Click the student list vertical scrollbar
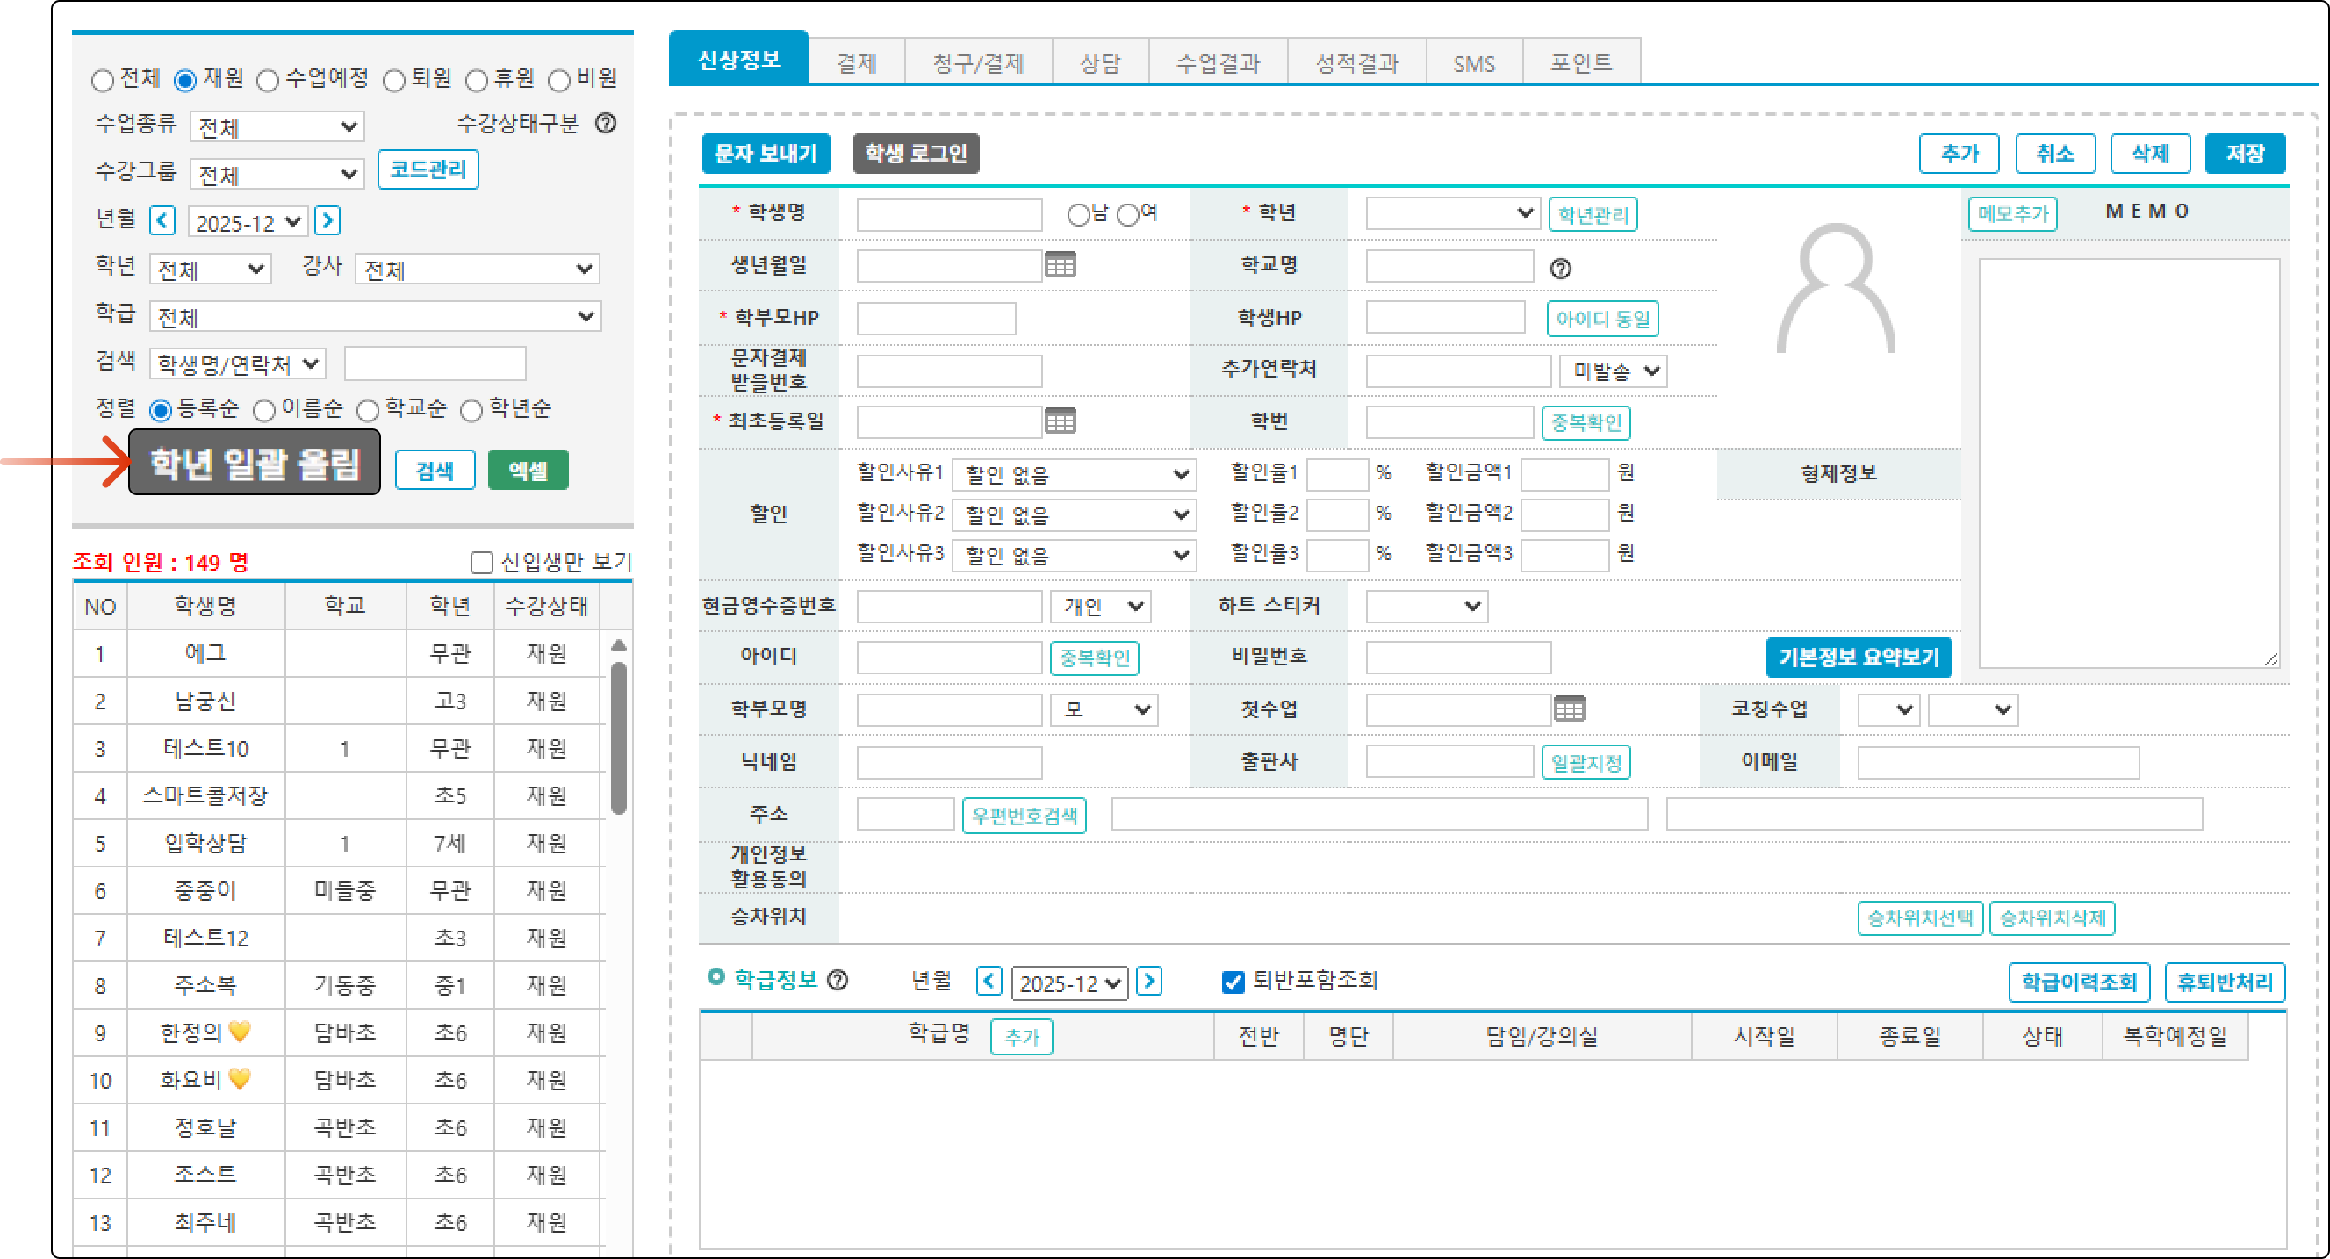 [x=619, y=737]
